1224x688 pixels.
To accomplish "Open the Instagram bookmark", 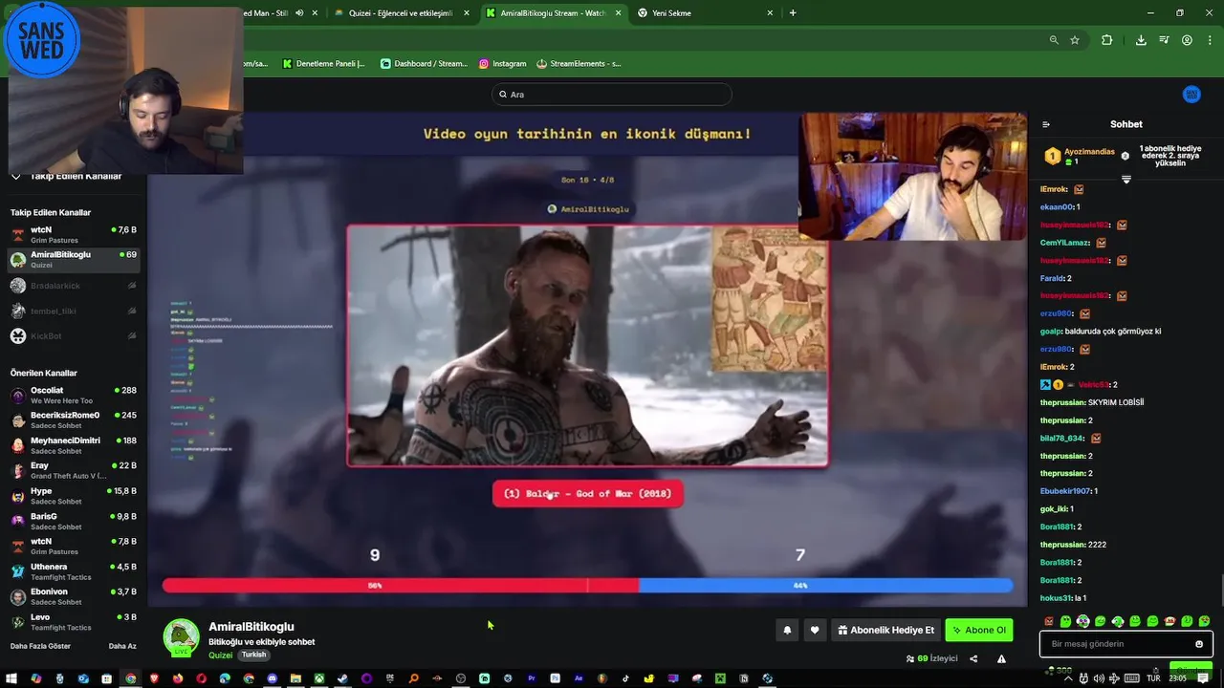I will (x=503, y=64).
